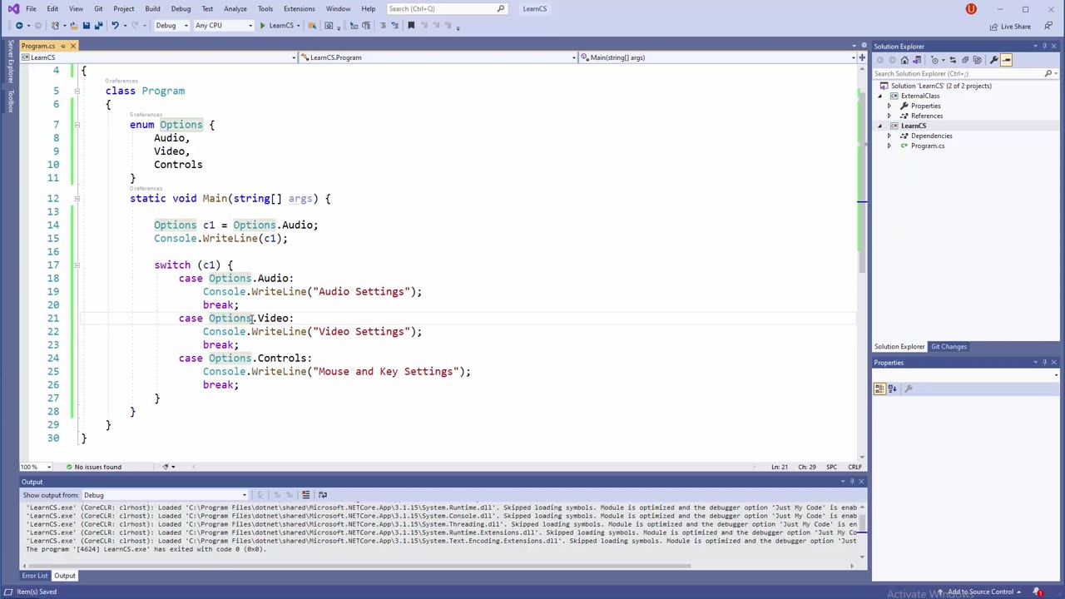Click the alphabetical sort icon in Properties panel
The height and width of the screenshot is (599, 1065).
pyautogui.click(x=892, y=389)
